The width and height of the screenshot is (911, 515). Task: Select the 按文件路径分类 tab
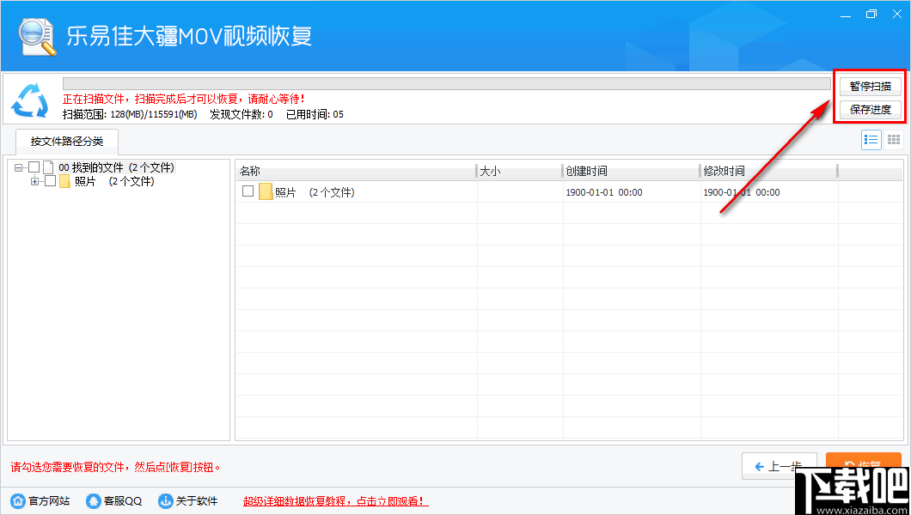click(x=67, y=142)
